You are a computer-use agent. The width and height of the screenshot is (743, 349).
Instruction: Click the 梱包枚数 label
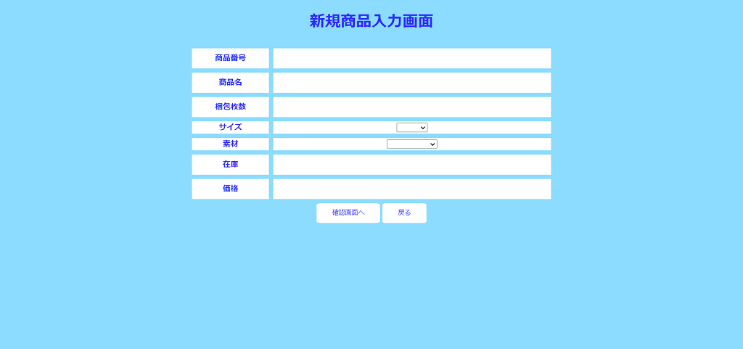230,107
